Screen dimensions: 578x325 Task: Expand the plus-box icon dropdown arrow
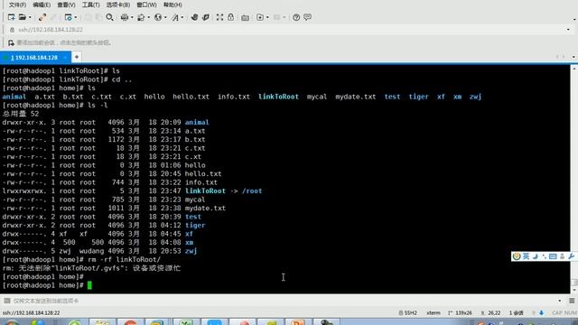[267, 17]
